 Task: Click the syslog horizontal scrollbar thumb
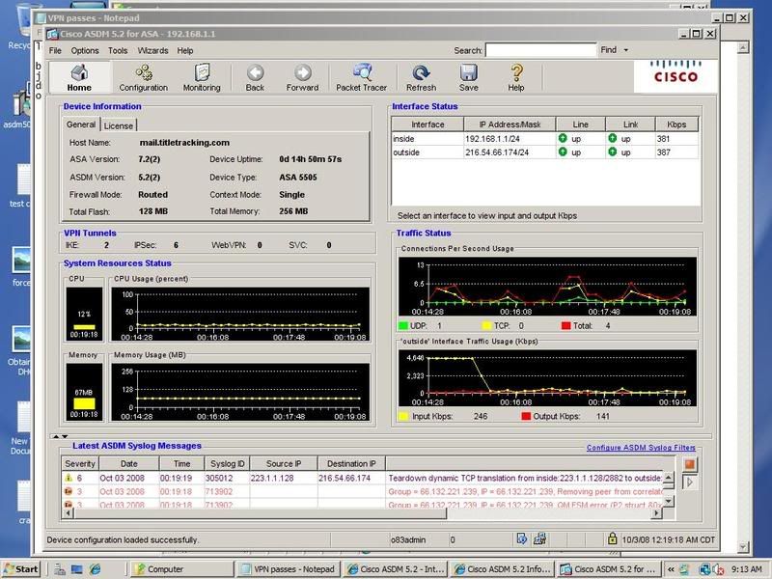[260, 513]
